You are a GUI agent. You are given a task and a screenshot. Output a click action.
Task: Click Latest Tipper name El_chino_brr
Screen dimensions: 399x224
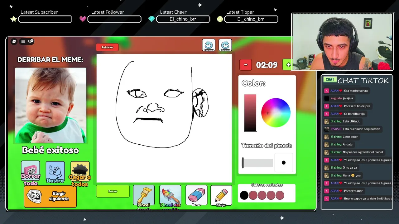(251, 19)
